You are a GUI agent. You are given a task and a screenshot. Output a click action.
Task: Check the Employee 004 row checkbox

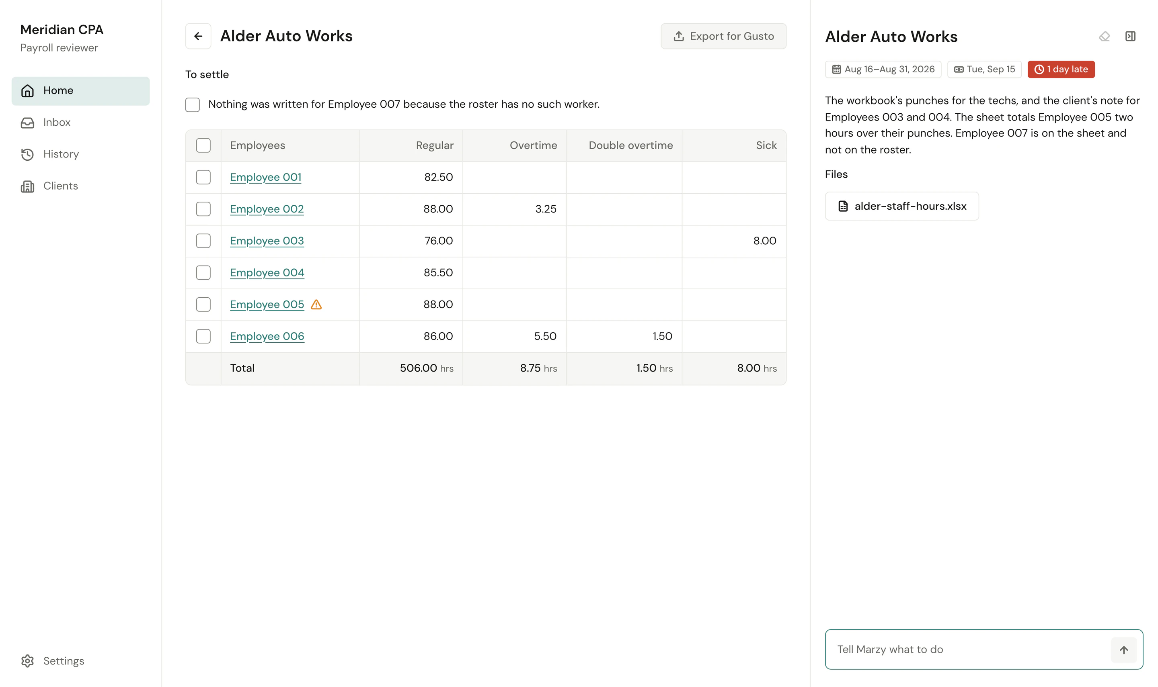203,273
